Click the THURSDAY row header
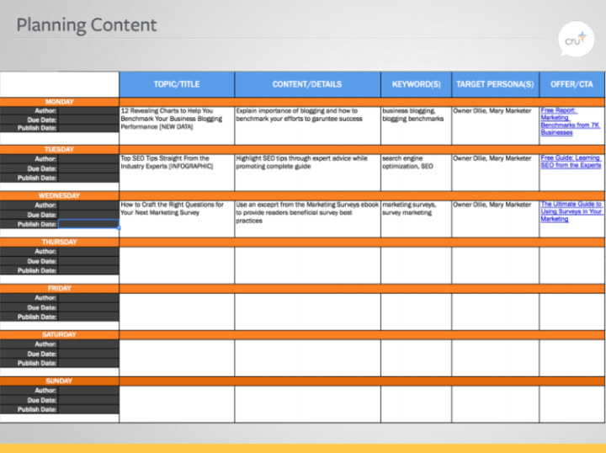The width and height of the screenshot is (606, 453). [60, 242]
